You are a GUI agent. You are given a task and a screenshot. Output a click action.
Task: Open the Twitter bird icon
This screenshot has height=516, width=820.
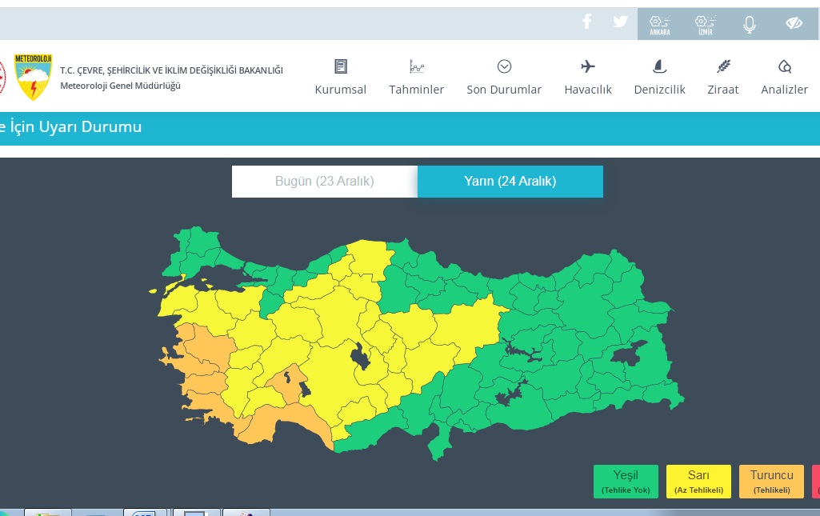tap(620, 22)
